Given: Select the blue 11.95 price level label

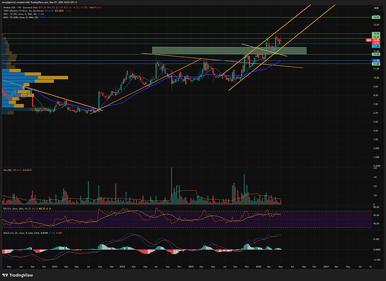Looking at the screenshot, I should point(376,60).
